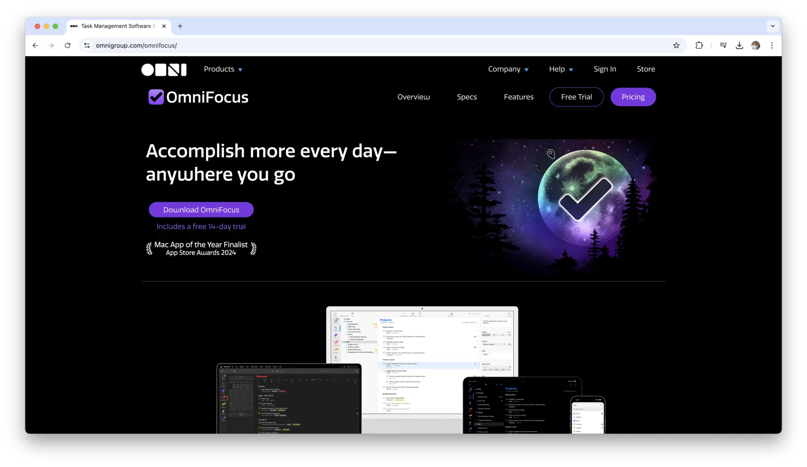
Task: Click the Pricing button
Action: [633, 97]
